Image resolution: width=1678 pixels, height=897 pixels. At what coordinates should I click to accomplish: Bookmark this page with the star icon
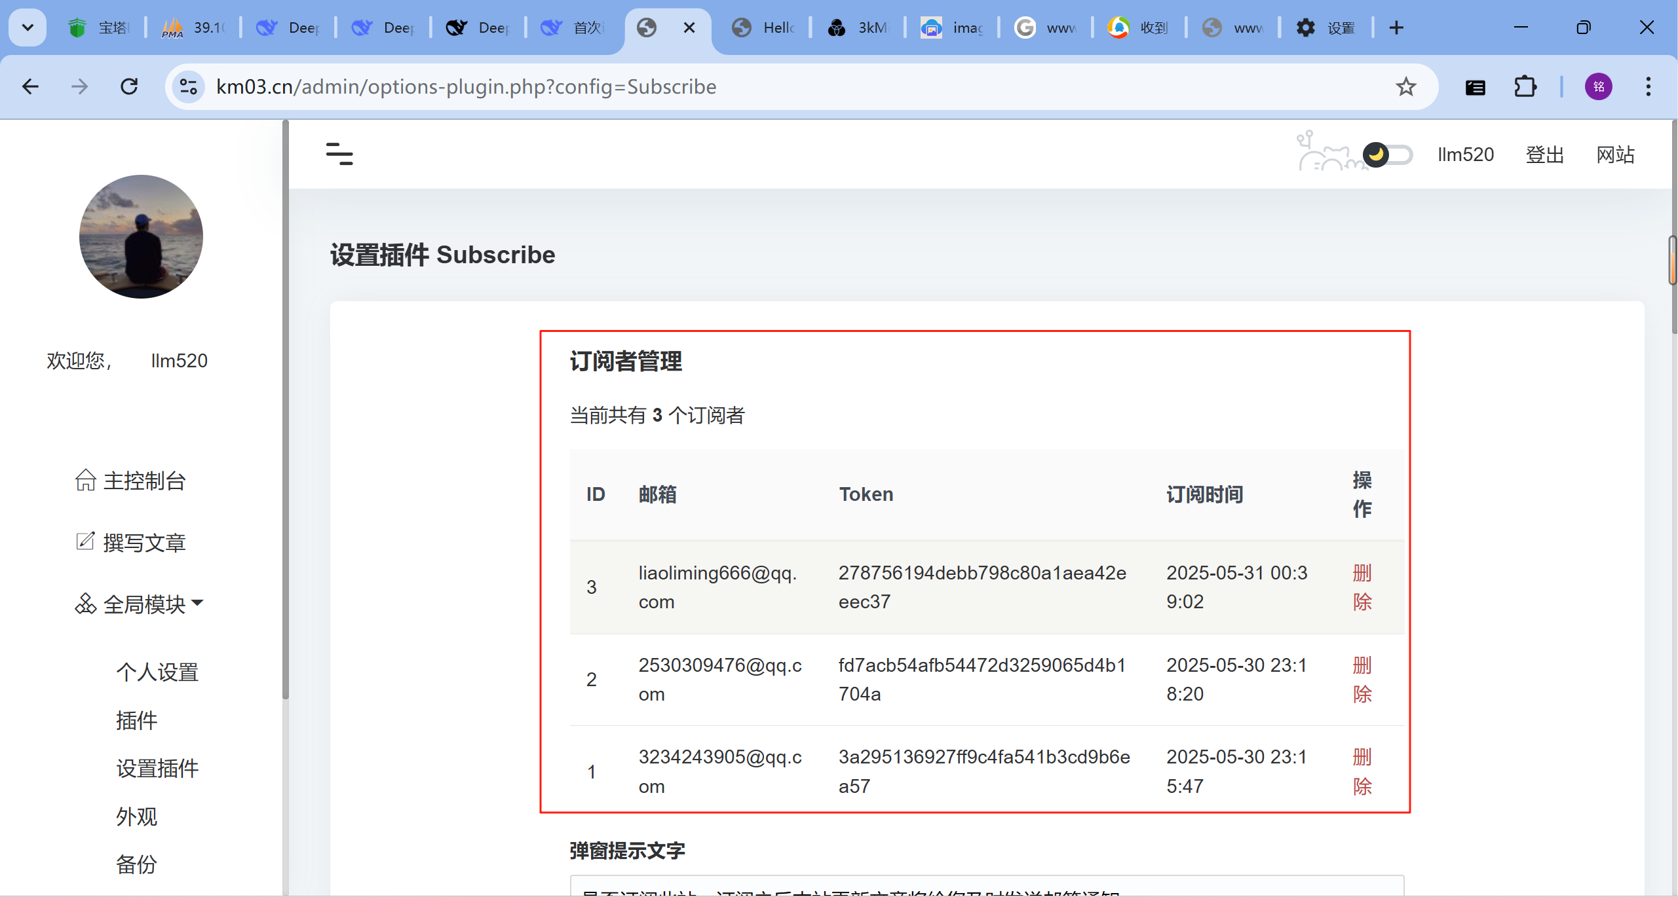pyautogui.click(x=1405, y=86)
